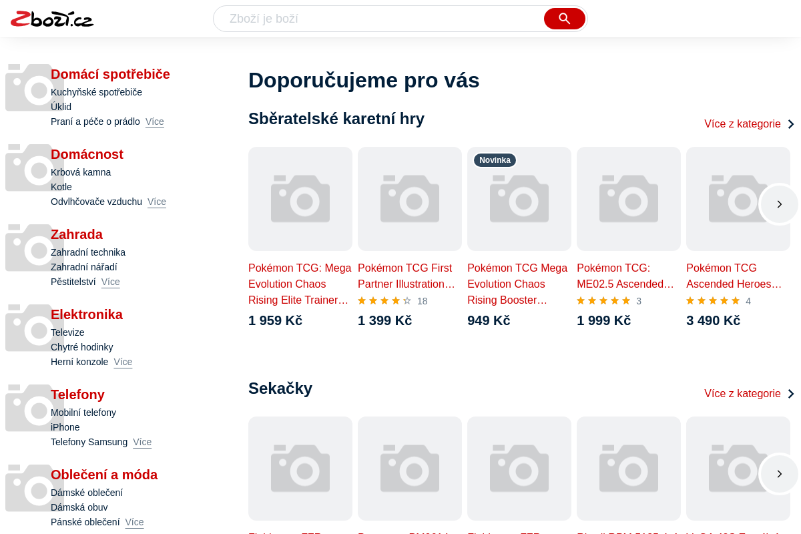This screenshot has height=534, width=801.
Task: Open 'Pokémon TCG: ME02.5 Ascended' title
Action: click(x=625, y=276)
